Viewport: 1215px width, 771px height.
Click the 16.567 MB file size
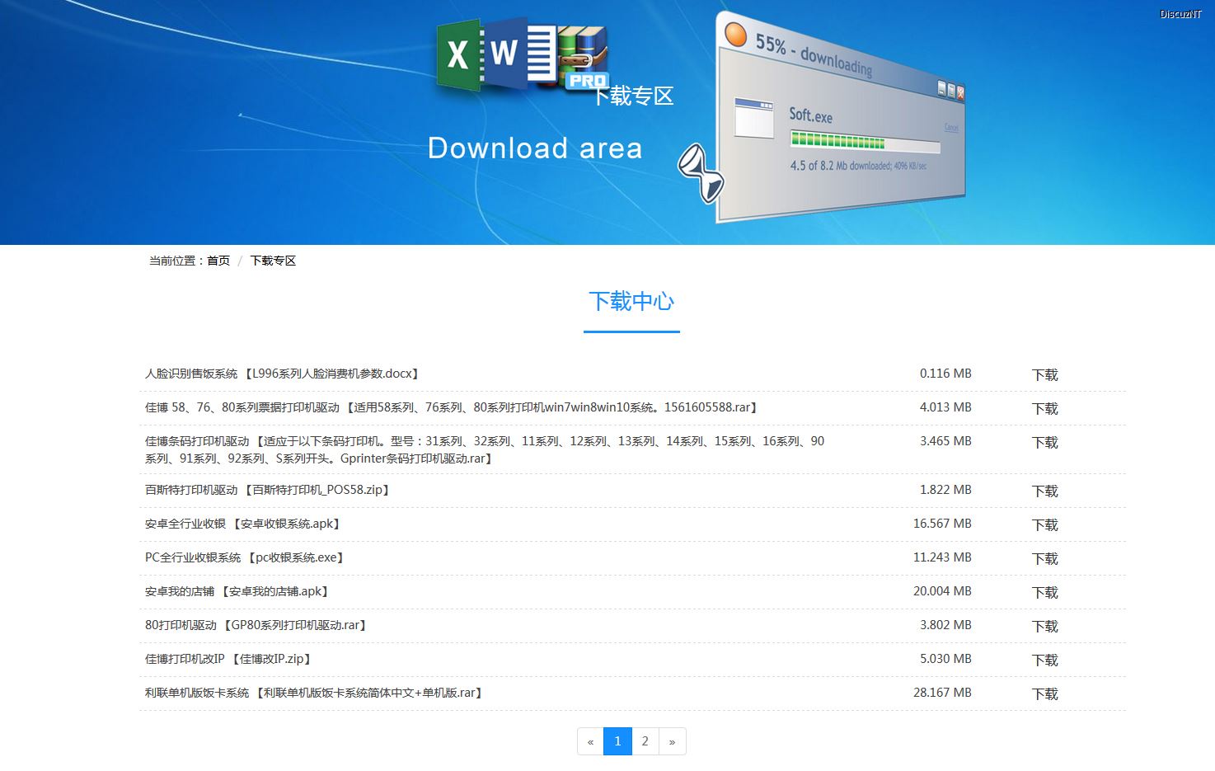(942, 524)
